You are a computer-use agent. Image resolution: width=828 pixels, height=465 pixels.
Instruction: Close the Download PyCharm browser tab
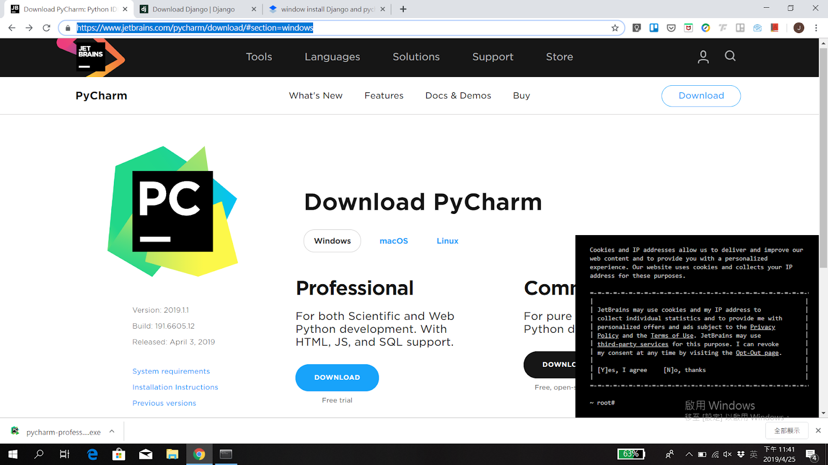click(125, 9)
